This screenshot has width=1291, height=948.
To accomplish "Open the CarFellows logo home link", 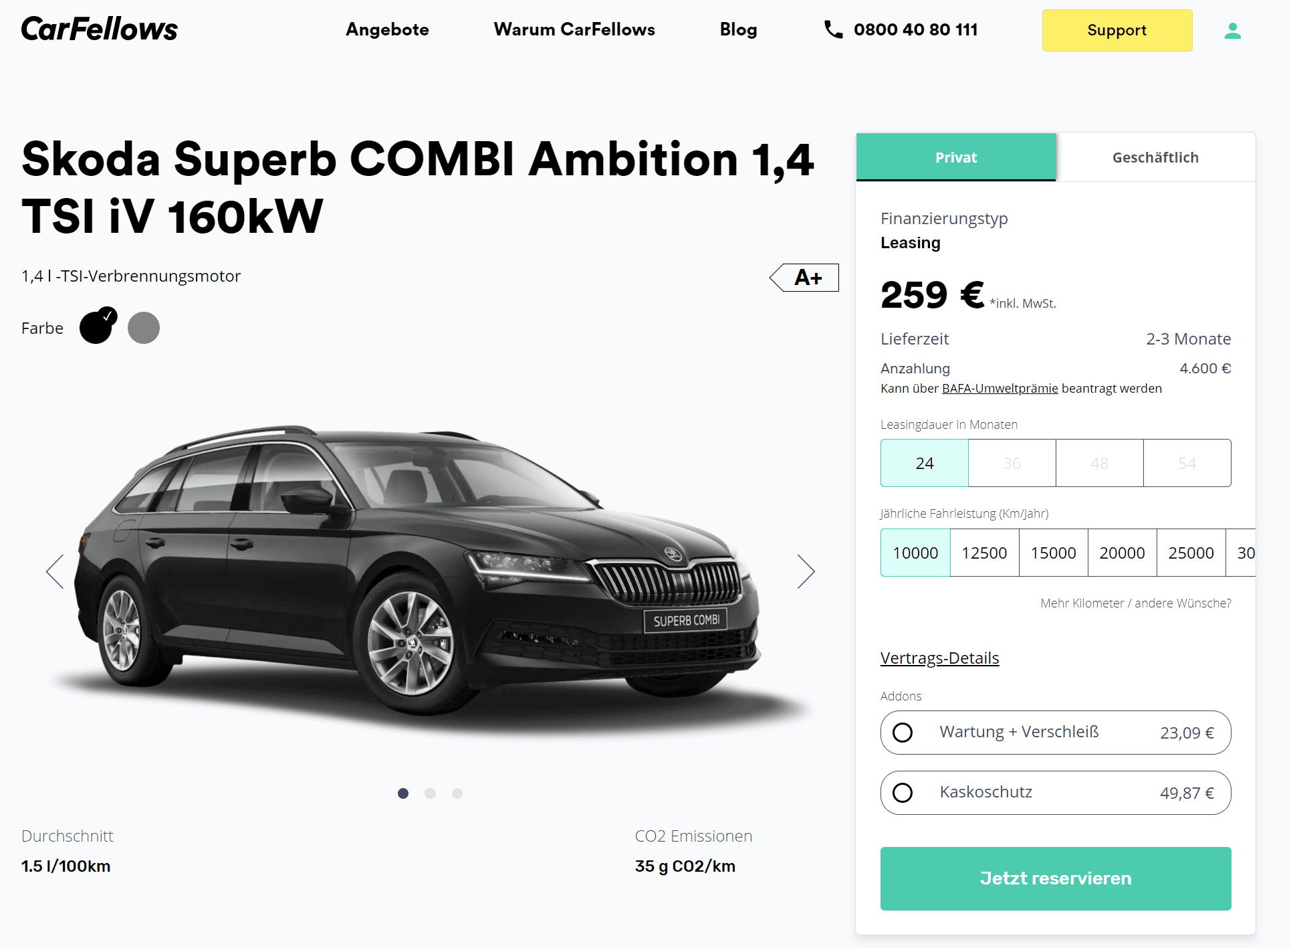I will pyautogui.click(x=100, y=29).
